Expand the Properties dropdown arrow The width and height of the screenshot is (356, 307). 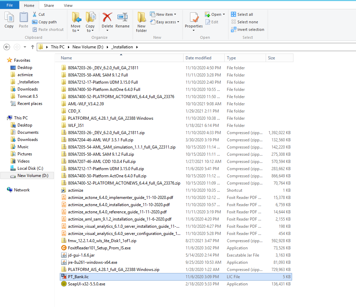[x=194, y=31]
